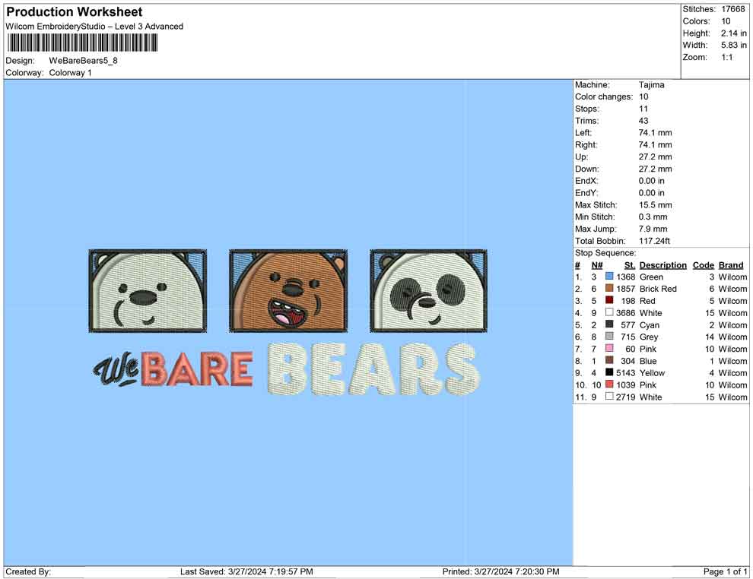The image size is (753, 579).
Task: Click the 'Code' column header
Action: [704, 264]
